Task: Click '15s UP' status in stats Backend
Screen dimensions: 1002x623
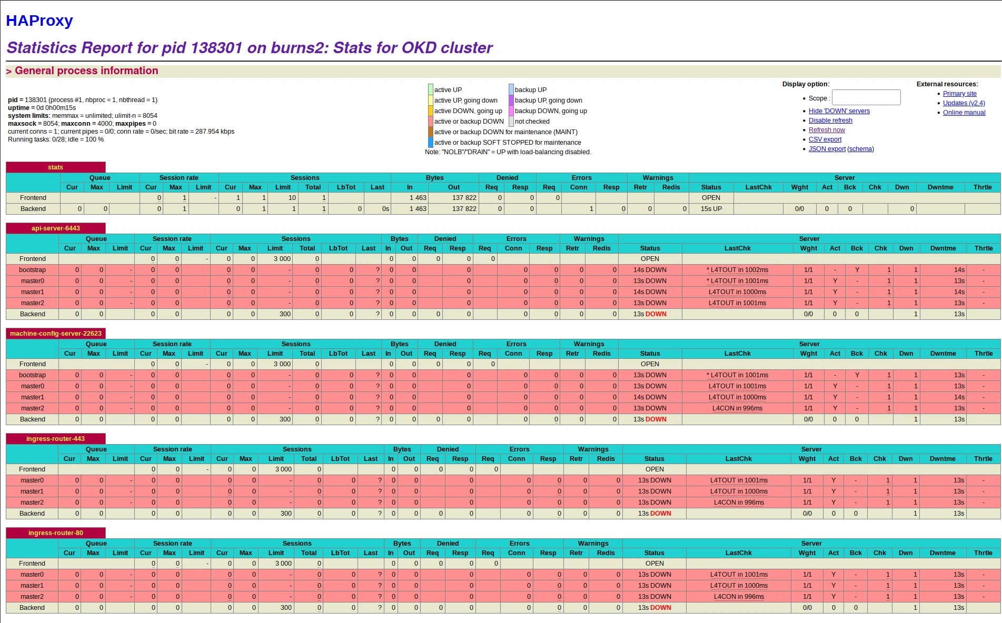Action: [x=711, y=209]
